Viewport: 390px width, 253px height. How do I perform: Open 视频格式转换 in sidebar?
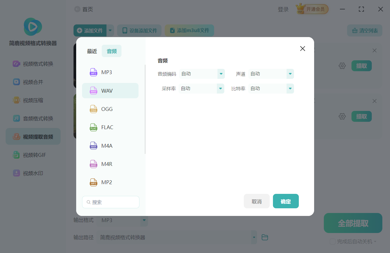point(33,64)
